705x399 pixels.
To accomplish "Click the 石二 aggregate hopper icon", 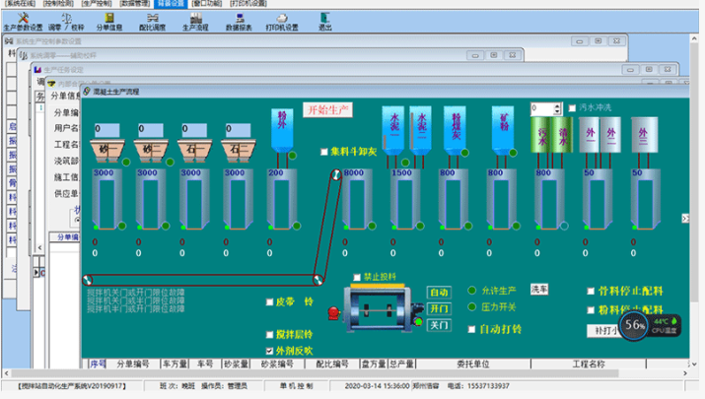I will pos(238,151).
